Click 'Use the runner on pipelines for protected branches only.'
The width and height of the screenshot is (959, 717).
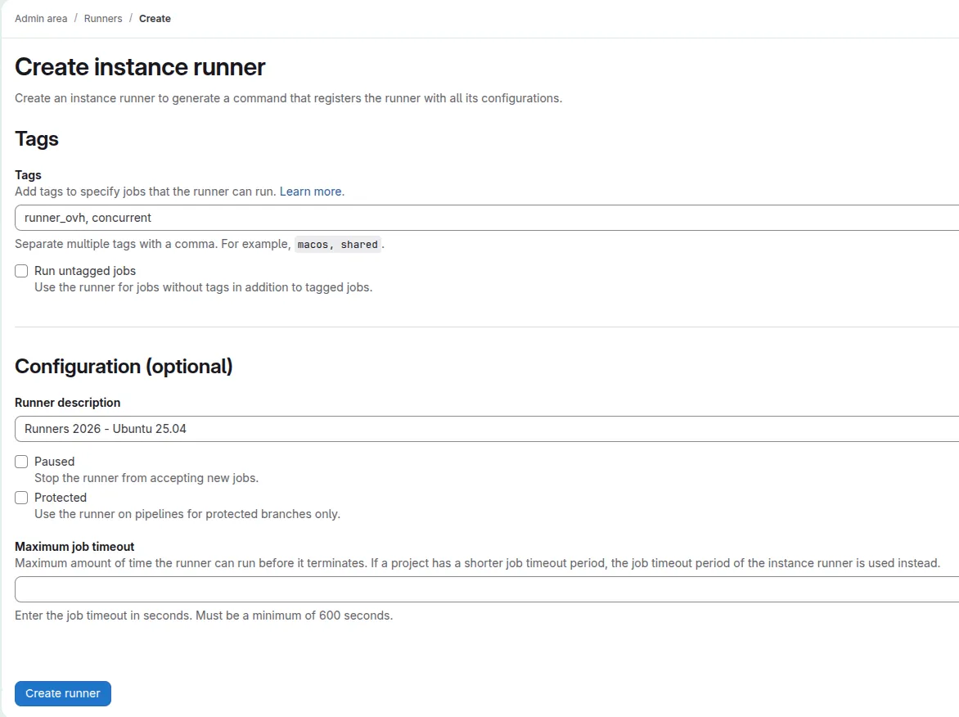click(187, 514)
